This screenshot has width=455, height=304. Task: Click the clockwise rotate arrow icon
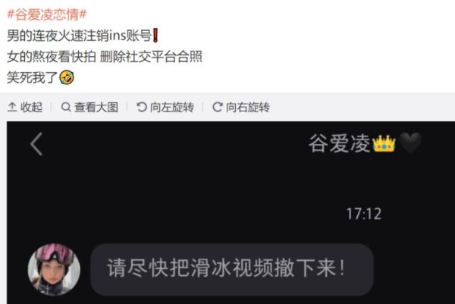pyautogui.click(x=218, y=107)
